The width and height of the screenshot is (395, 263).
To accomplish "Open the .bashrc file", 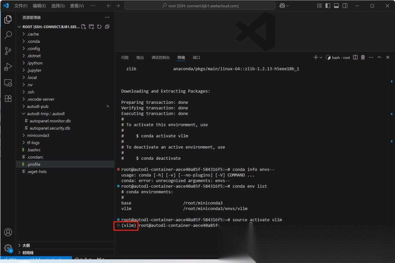I will point(65,150).
